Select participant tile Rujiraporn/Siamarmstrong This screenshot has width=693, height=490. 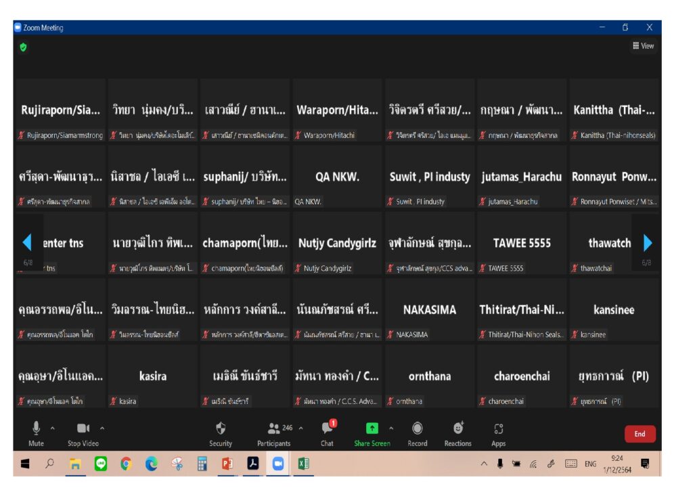click(x=61, y=110)
